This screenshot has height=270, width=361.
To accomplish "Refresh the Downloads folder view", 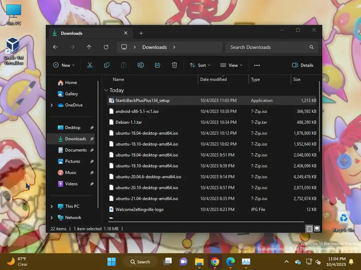I will (x=106, y=47).
